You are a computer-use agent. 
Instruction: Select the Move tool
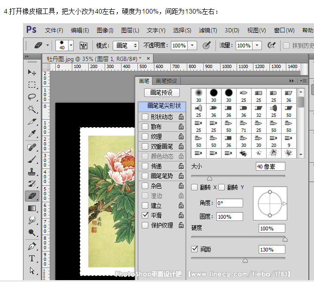32,72
